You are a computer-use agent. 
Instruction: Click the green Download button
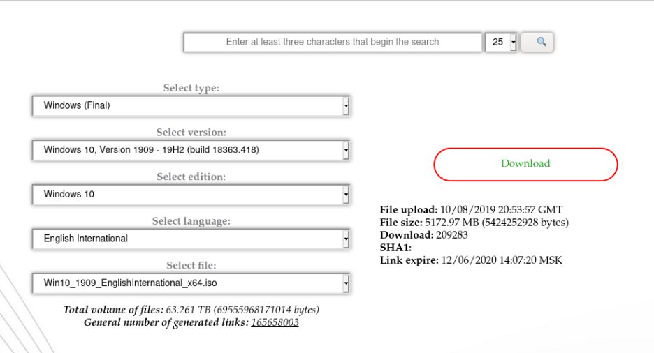525,164
